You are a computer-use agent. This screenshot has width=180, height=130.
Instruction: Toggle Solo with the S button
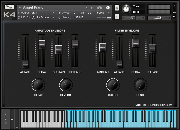pyautogui.click(x=117, y=8)
